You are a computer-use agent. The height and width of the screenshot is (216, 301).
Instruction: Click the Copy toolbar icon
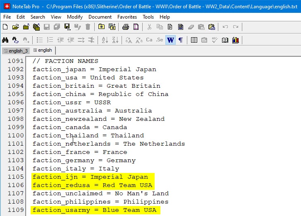[x=160, y=27]
